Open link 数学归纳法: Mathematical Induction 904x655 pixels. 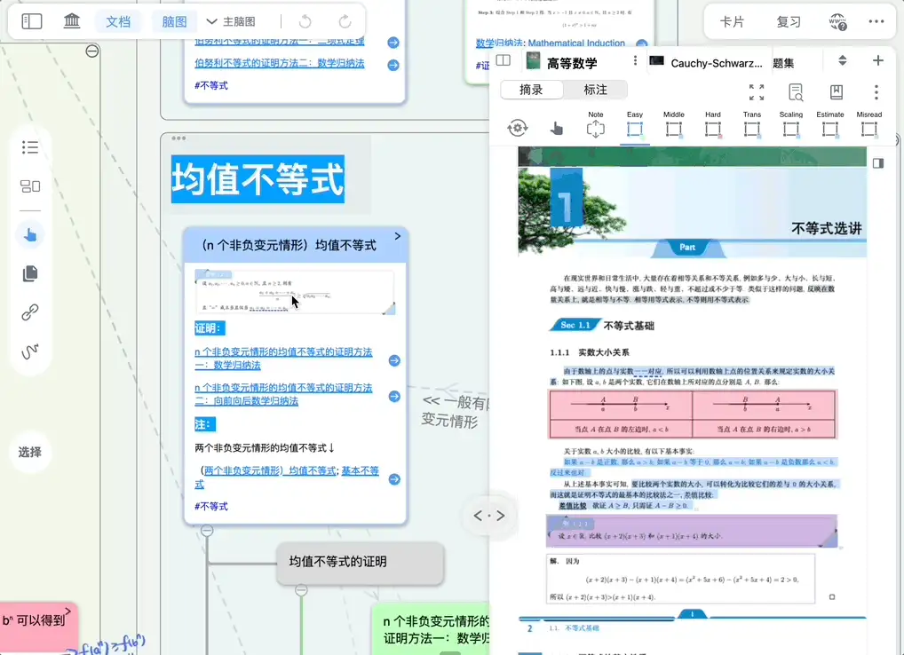click(550, 43)
